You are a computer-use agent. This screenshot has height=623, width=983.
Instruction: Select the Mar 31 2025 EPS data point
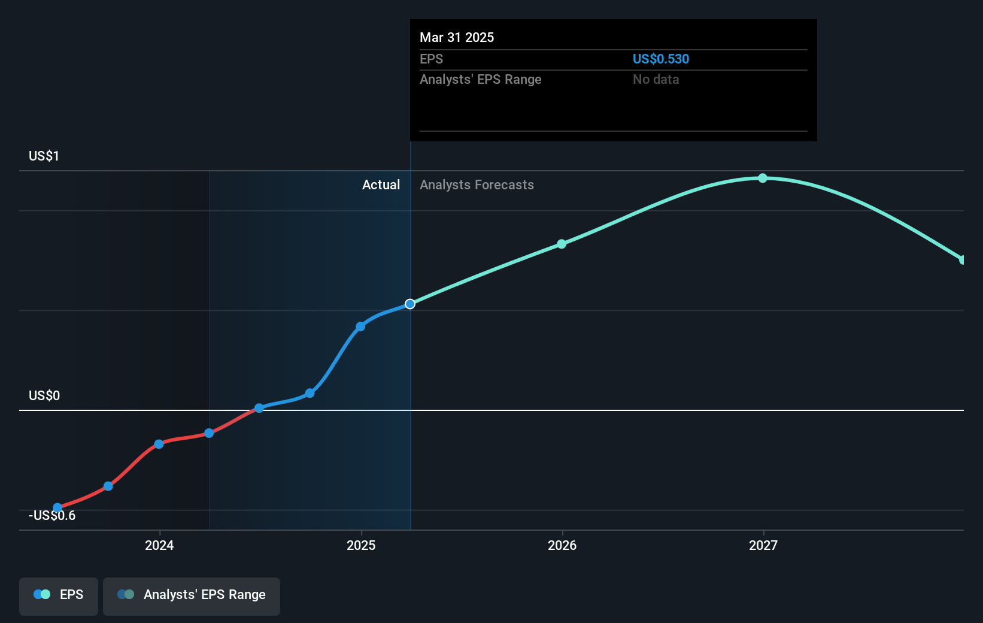[410, 304]
